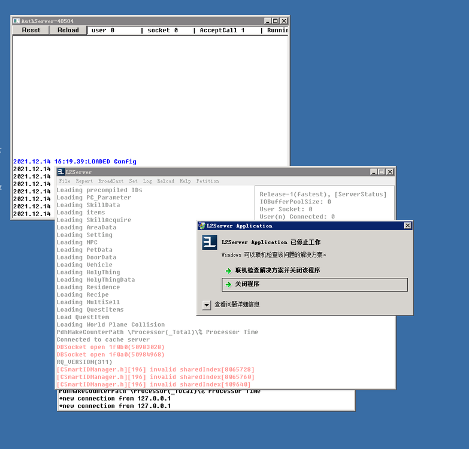The image size is (469, 449).
Task: Open the Log menu in L2Server
Action: [x=147, y=181]
